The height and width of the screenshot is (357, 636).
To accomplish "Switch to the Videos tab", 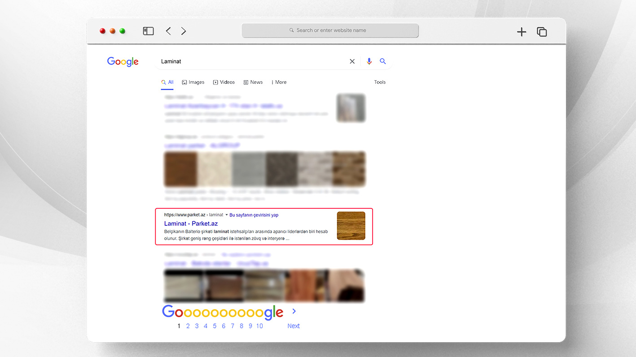I will coord(224,82).
